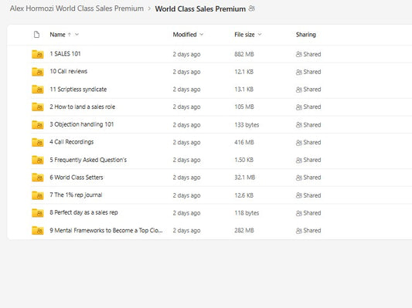This screenshot has width=412, height=308.
Task: Click the 2 days ago date for 4 Call Recordings
Action: (x=186, y=143)
